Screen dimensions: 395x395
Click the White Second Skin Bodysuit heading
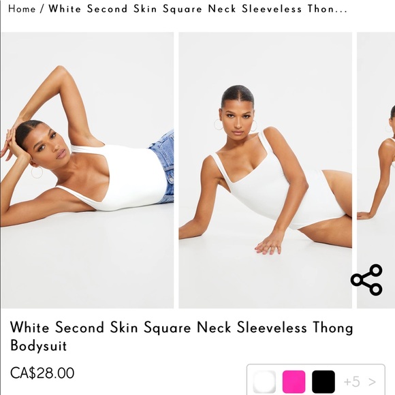point(181,336)
